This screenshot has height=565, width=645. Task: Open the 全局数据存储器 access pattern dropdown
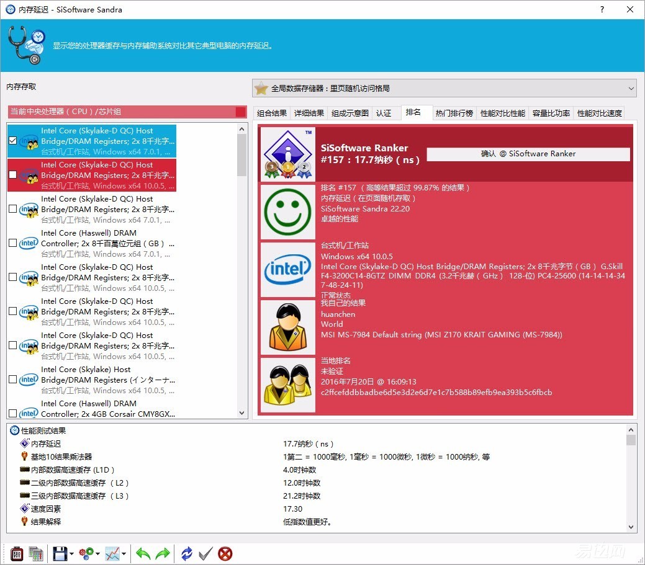coord(444,88)
